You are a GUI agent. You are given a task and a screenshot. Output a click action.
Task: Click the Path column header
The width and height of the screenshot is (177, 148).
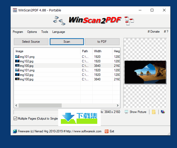point(86,51)
